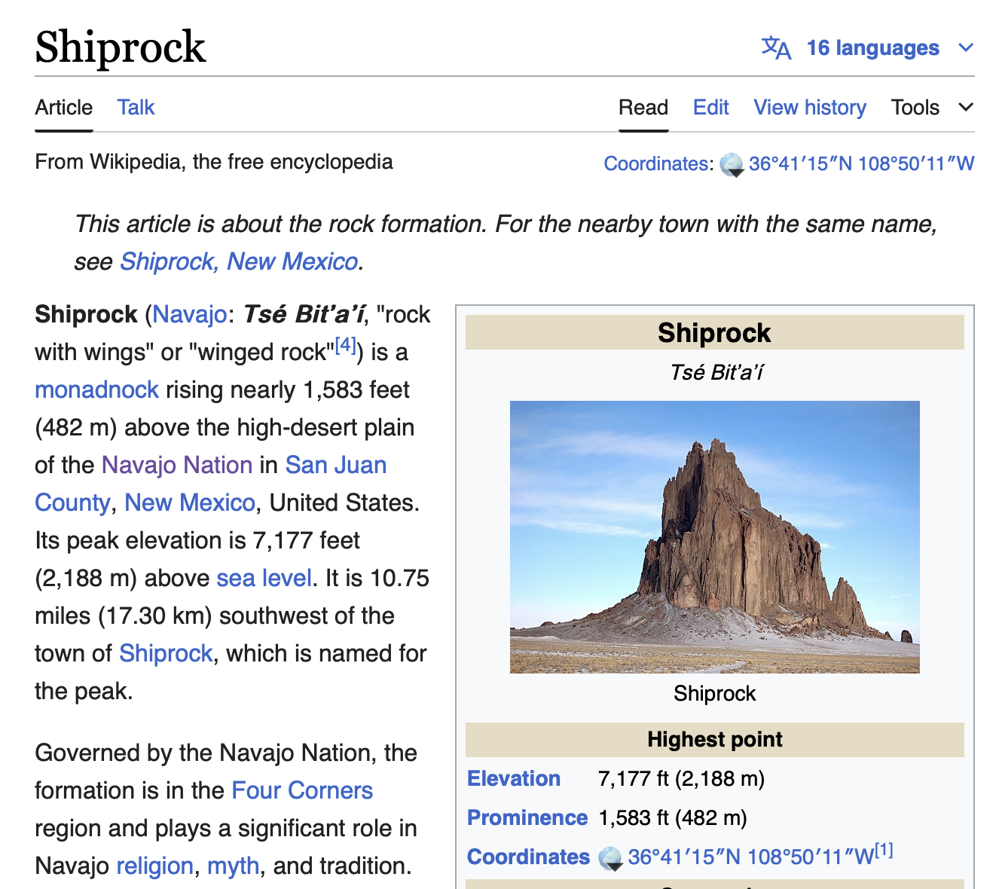
Task: Click the sea level link
Action: [264, 578]
